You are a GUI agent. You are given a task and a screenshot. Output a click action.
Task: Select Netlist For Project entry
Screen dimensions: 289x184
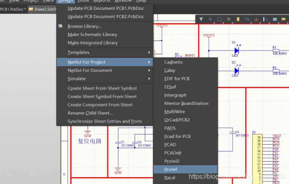click(105, 62)
